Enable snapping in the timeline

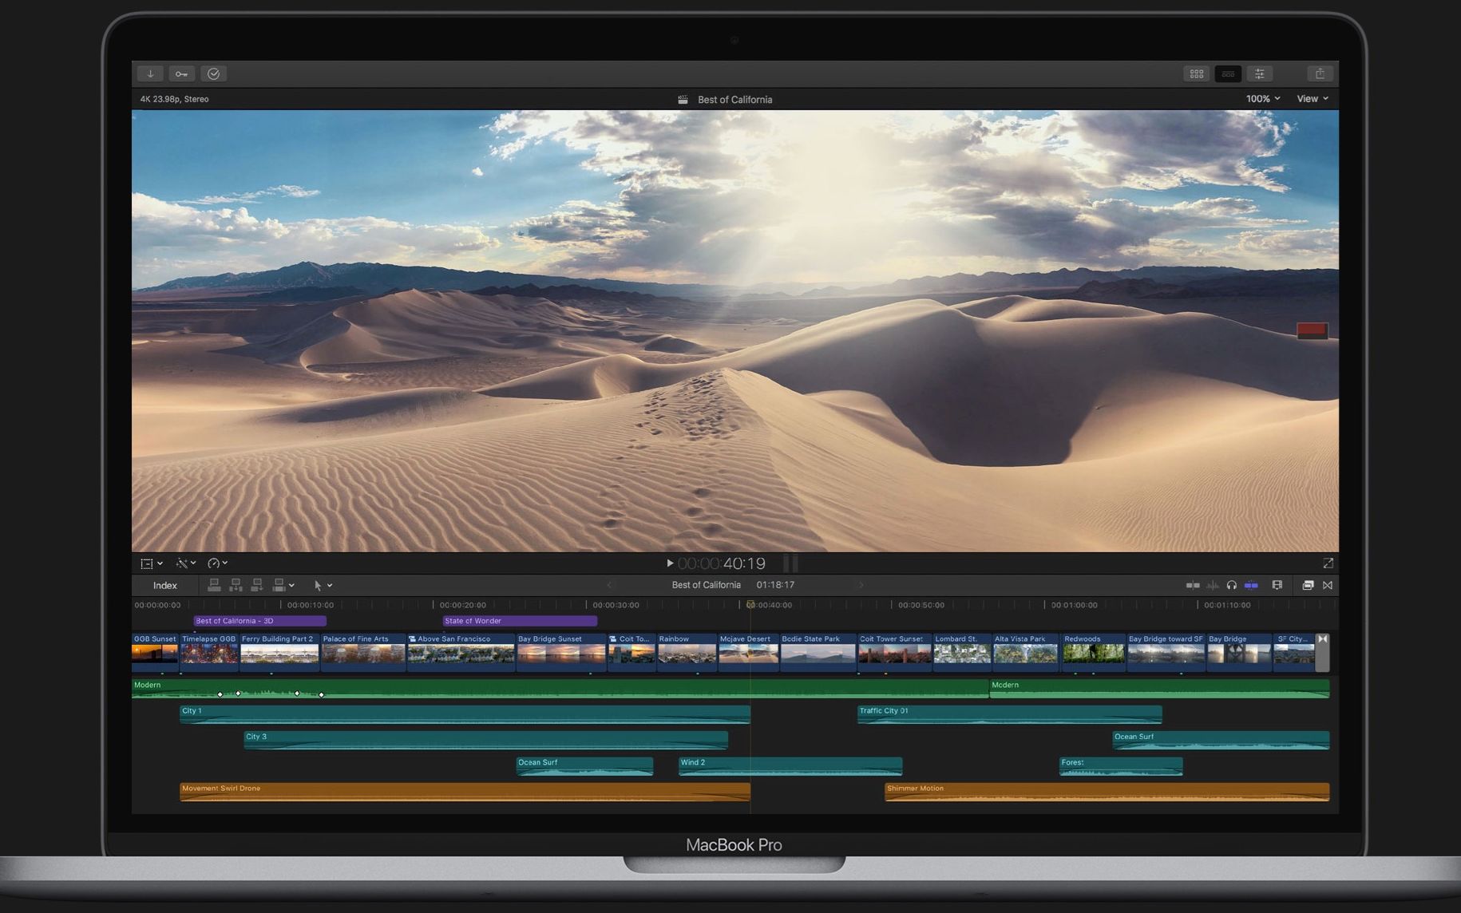tap(1251, 585)
